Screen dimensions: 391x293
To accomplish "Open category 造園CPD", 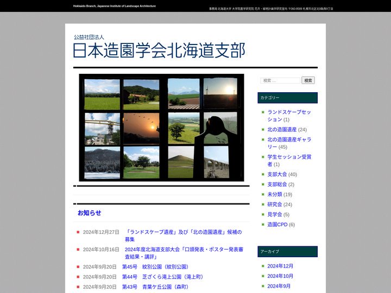I will (x=278, y=225).
